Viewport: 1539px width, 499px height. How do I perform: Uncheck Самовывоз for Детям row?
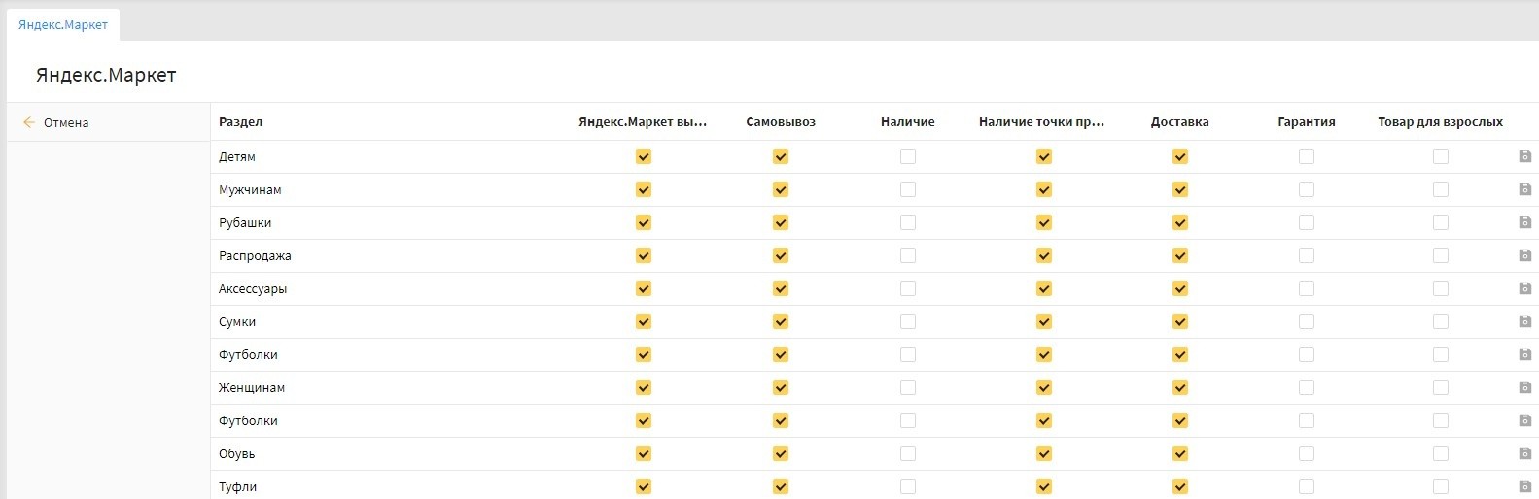(x=781, y=156)
